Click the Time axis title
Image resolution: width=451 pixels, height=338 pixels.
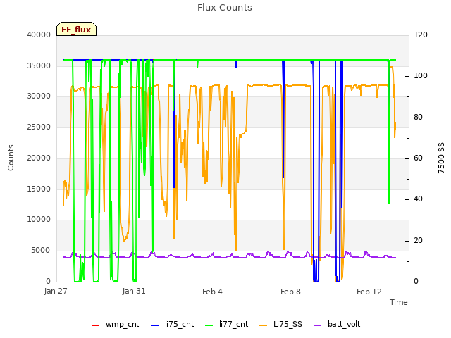tap(399, 302)
